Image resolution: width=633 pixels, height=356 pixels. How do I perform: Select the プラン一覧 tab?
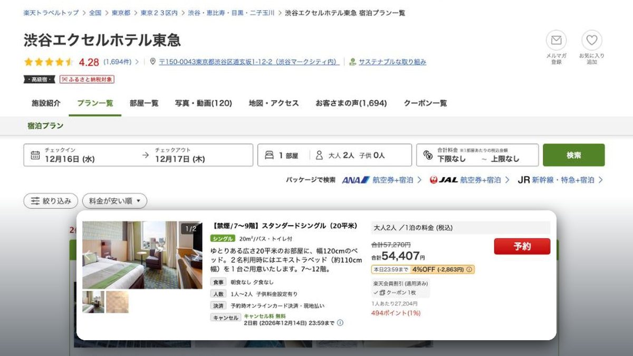point(95,103)
